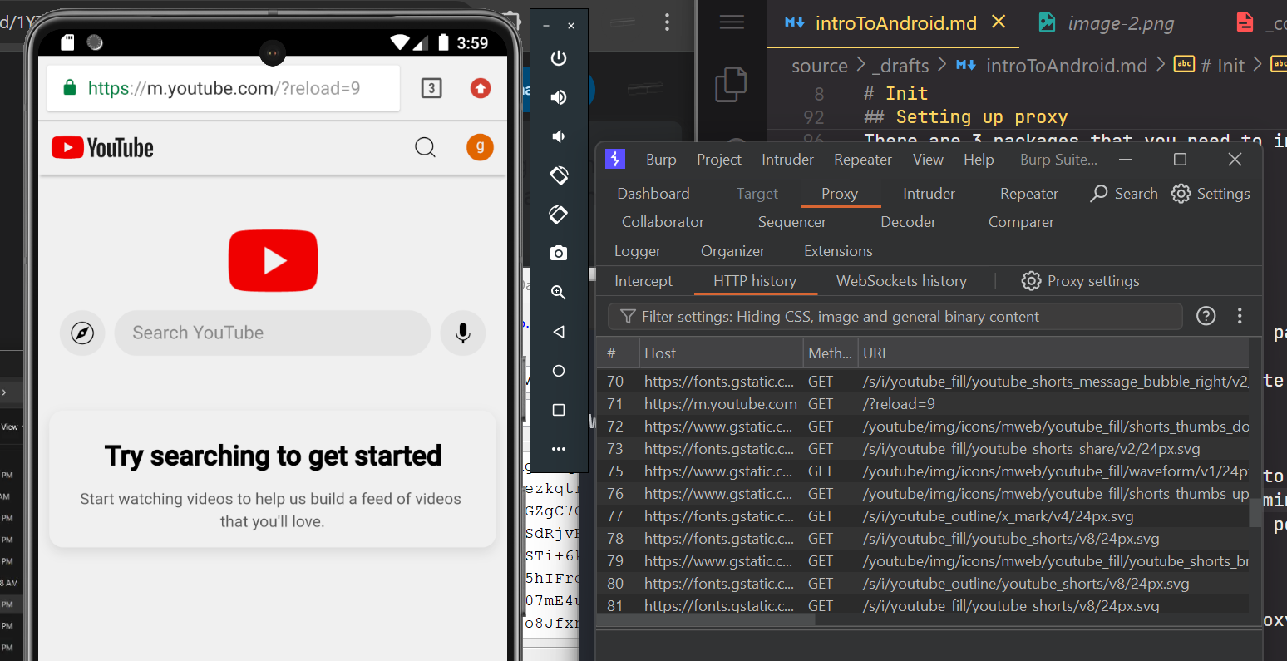Sort by # column header in history
This screenshot has height=661, width=1287.
[618, 353]
